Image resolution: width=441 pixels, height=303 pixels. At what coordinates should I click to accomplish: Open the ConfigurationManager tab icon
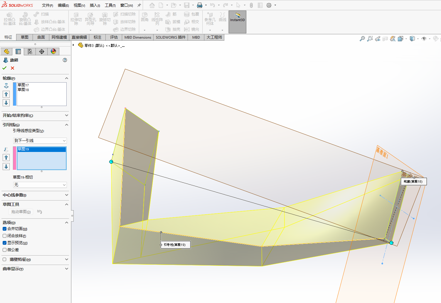(x=30, y=52)
